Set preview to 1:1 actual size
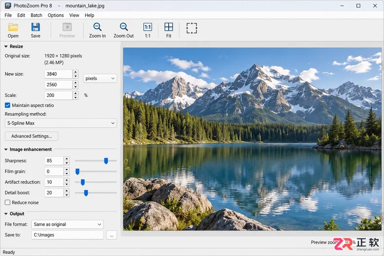384x256 pixels. coord(148,27)
